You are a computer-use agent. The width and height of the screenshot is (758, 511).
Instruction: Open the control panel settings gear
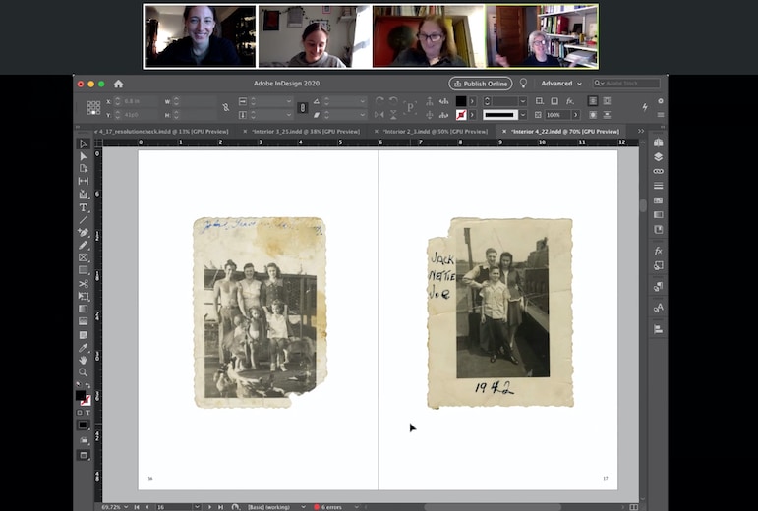661,101
